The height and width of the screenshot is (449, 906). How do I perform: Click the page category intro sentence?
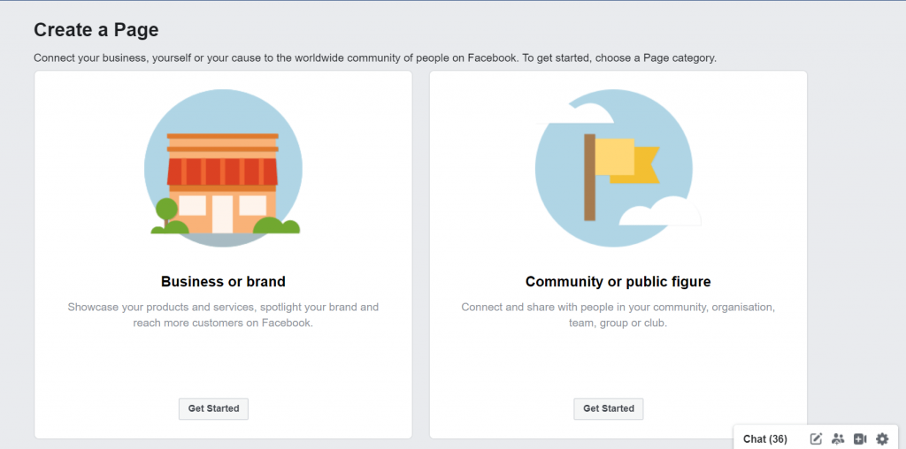(x=374, y=57)
